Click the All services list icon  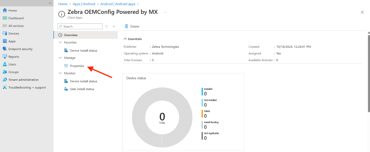tap(5, 26)
